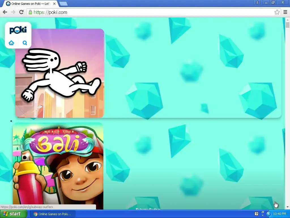Screen dimensions: 290x218
Task: Close the Online Games on Poki tab
Action: tap(54, 4)
